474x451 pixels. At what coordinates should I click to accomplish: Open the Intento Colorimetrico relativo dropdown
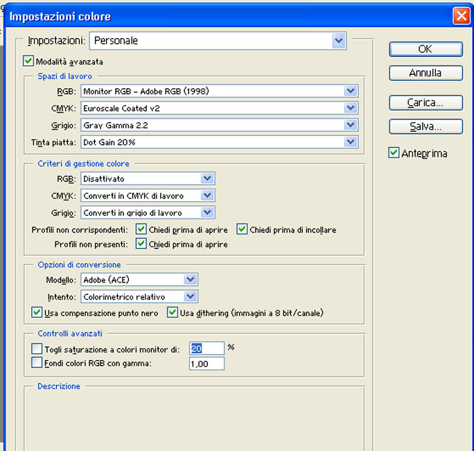[191, 296]
